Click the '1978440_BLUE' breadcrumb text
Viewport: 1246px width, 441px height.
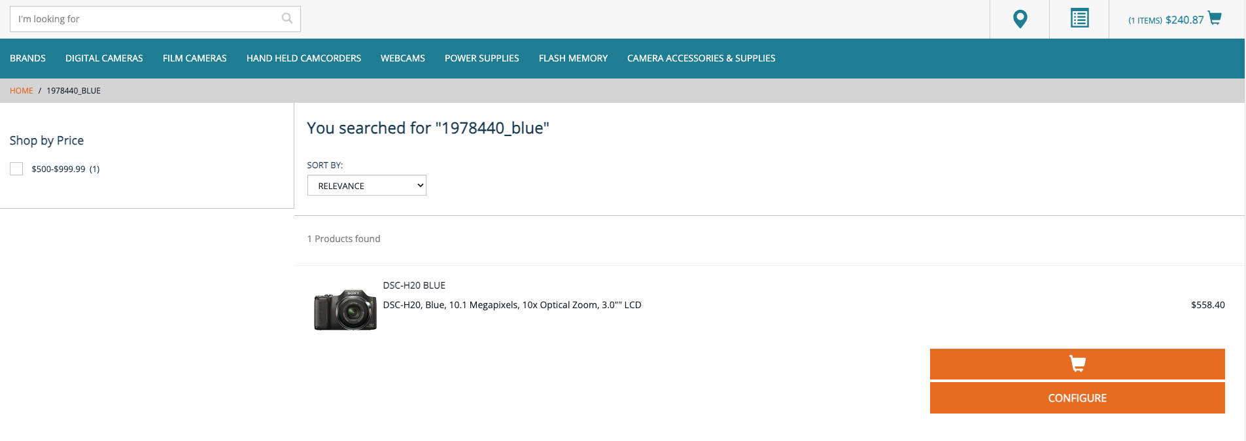[x=73, y=91]
